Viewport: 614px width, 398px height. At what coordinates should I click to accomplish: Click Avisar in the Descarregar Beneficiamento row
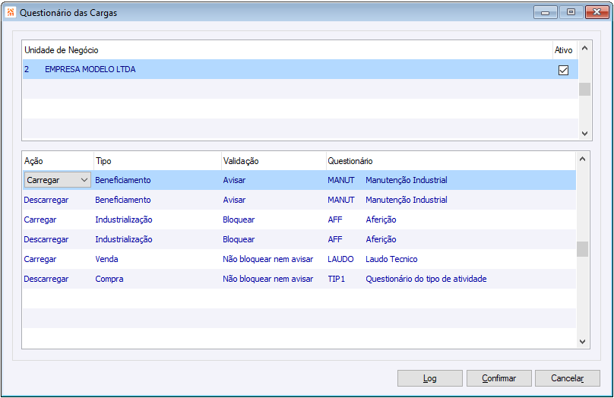(x=234, y=200)
